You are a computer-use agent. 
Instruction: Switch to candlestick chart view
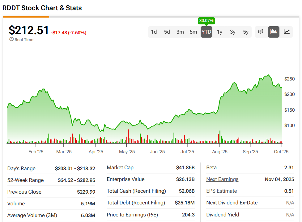click(x=261, y=31)
